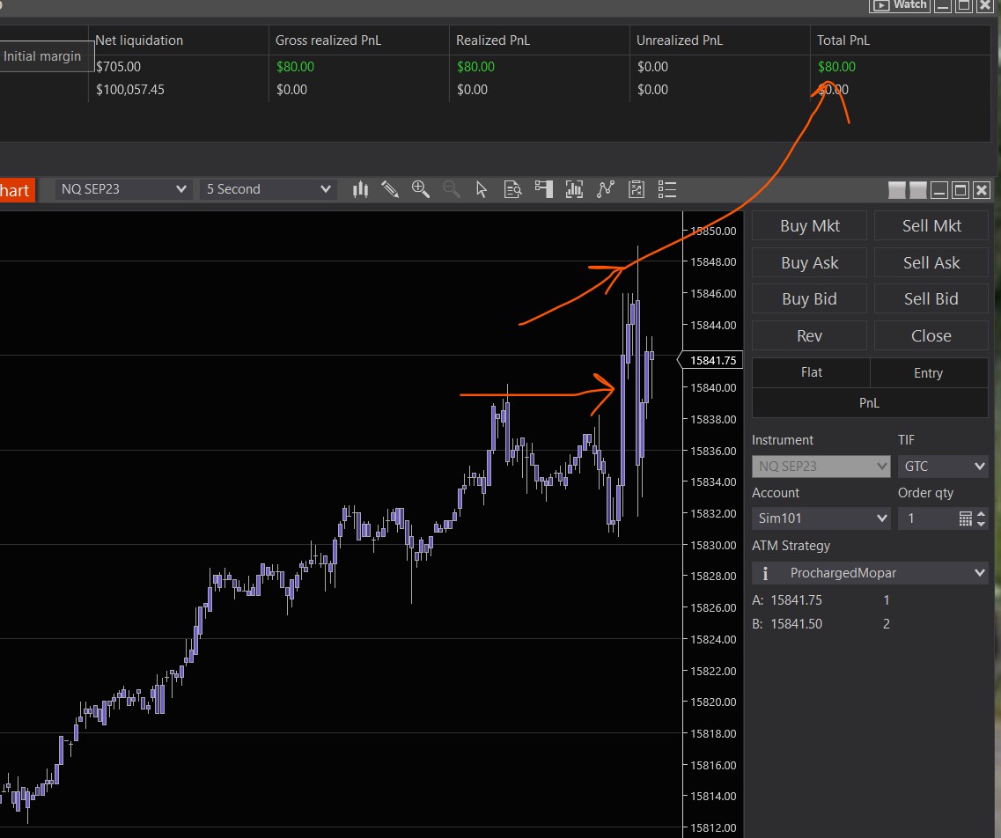Maximize the chart window
Image resolution: width=1001 pixels, height=838 pixels.
click(961, 190)
